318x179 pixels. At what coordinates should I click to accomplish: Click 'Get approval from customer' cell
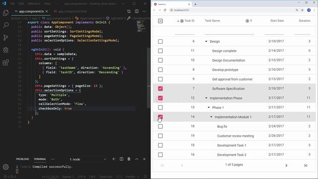coord(232,79)
